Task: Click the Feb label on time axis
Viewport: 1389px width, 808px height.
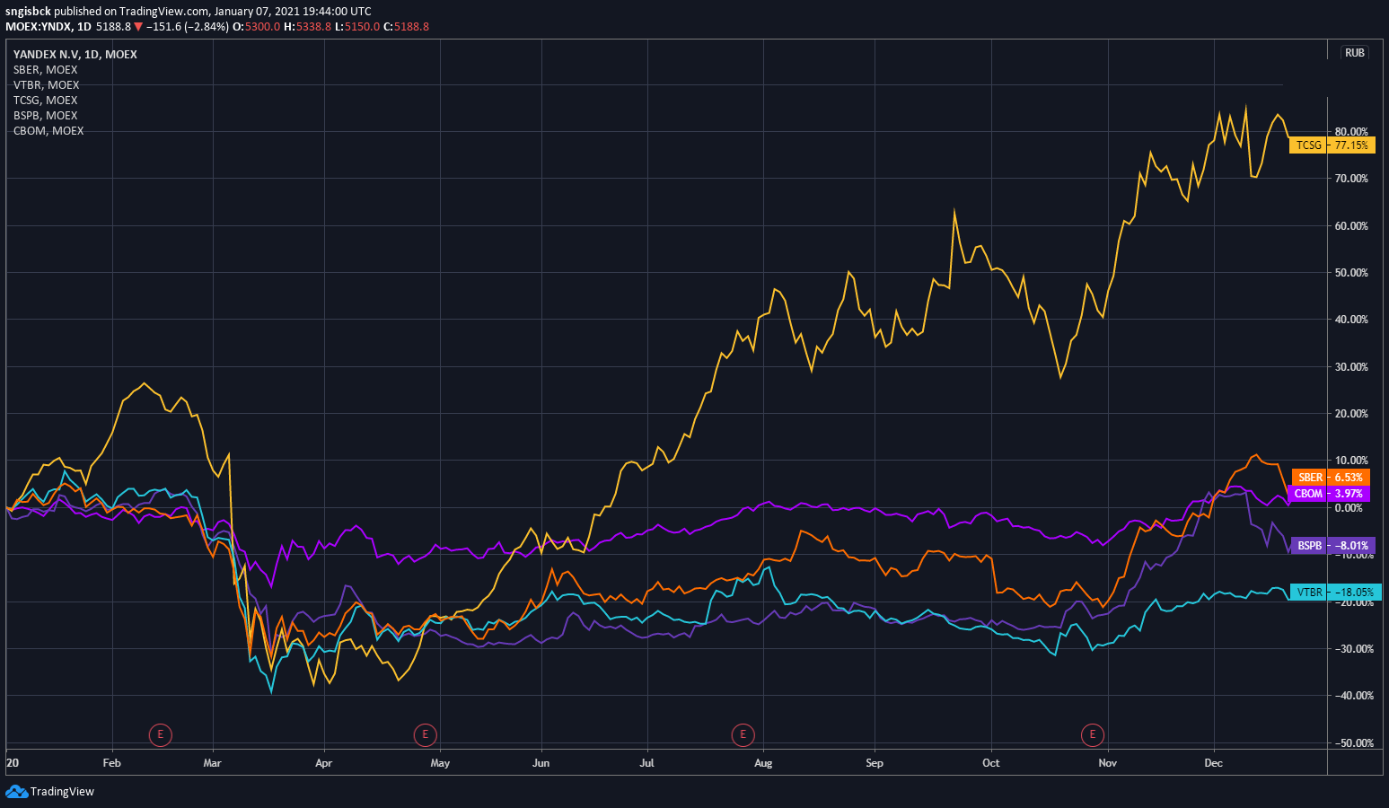Action: coord(111,763)
